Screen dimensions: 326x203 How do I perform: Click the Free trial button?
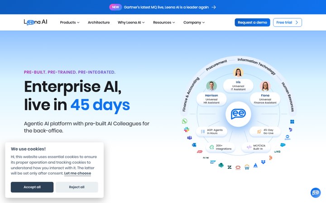[288, 23]
